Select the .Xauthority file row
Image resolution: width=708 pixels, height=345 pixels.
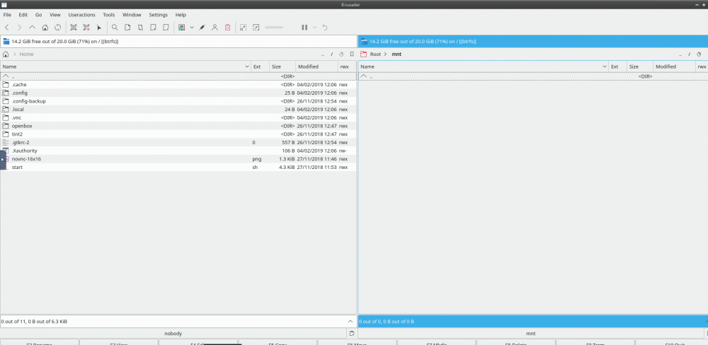178,151
